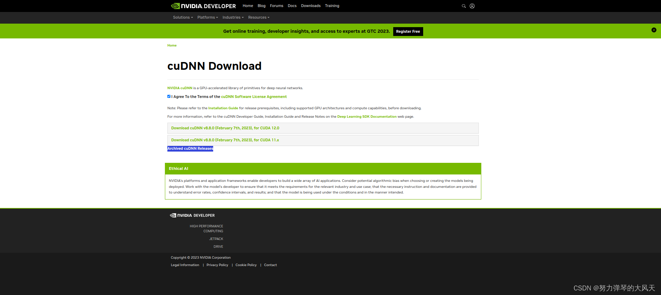The height and width of the screenshot is (295, 661).
Task: Open the Training menu item
Action: tap(332, 6)
